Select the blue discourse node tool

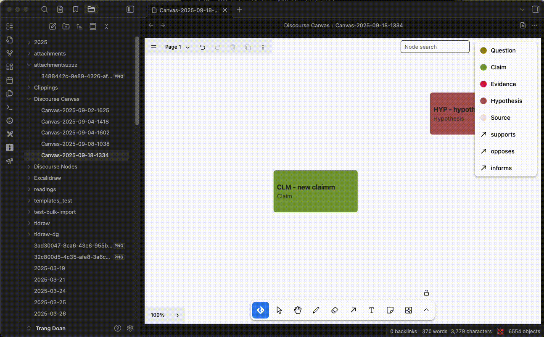pos(260,310)
